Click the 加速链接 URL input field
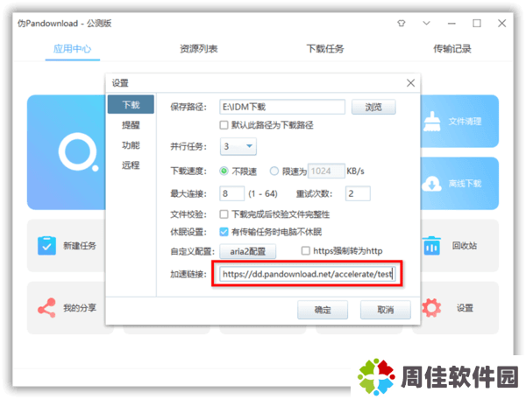526x399 pixels. coord(308,274)
